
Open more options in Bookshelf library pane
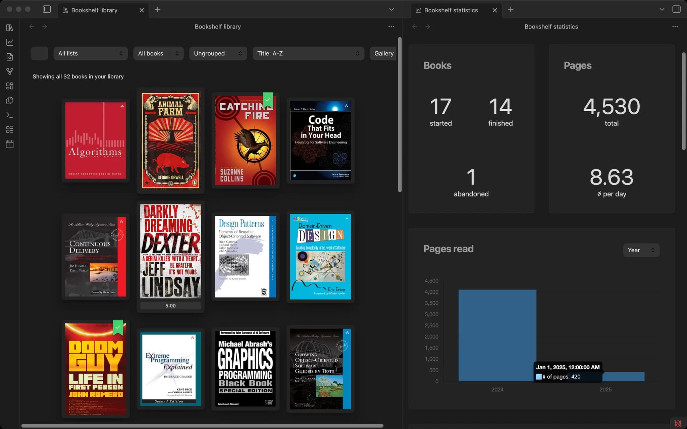391,26
